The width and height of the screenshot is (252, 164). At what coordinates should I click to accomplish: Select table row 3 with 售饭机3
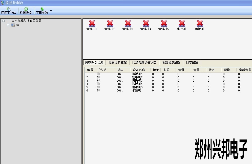(x=168, y=81)
